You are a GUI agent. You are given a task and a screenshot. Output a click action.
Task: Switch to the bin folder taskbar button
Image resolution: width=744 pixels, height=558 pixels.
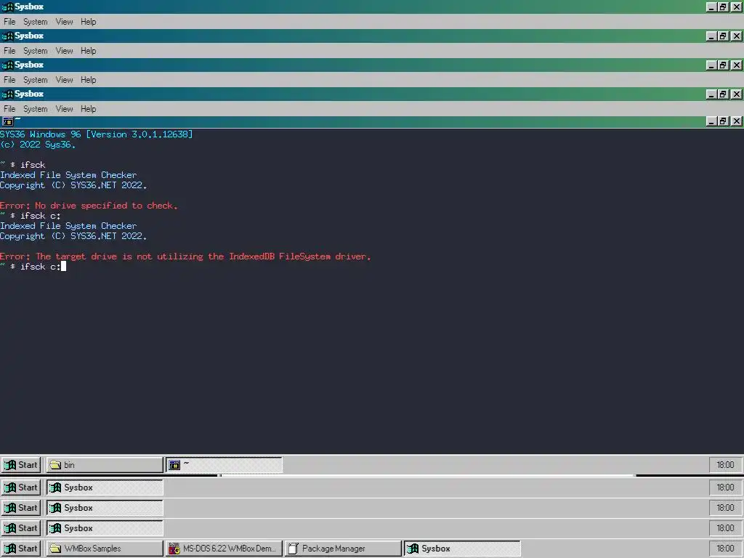pos(105,465)
